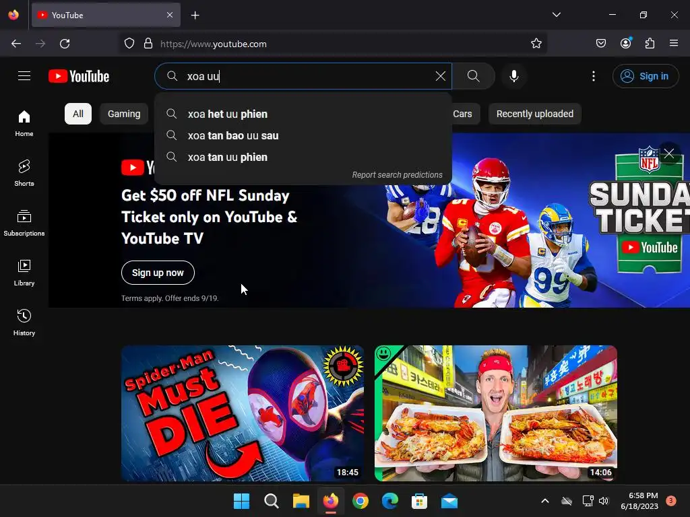Open YouTube settings three-dot menu
690x517 pixels.
tap(593, 76)
